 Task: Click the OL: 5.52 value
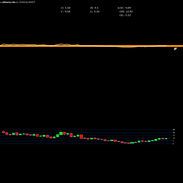click(125, 15)
